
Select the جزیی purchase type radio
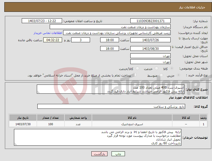178,75
